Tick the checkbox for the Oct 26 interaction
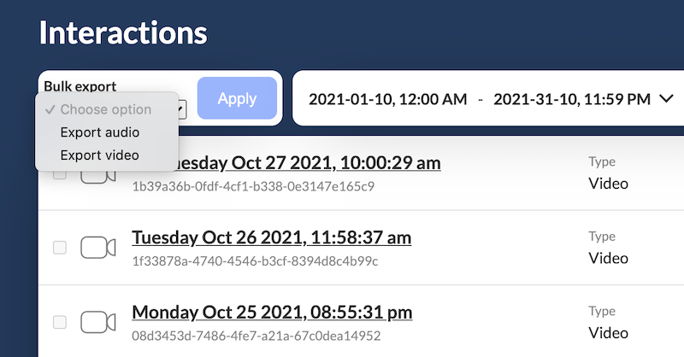The width and height of the screenshot is (684, 357). [x=60, y=248]
